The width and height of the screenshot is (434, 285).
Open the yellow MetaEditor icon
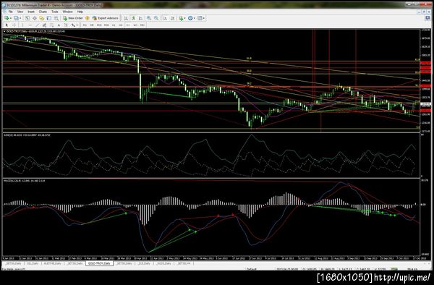pos(88,18)
